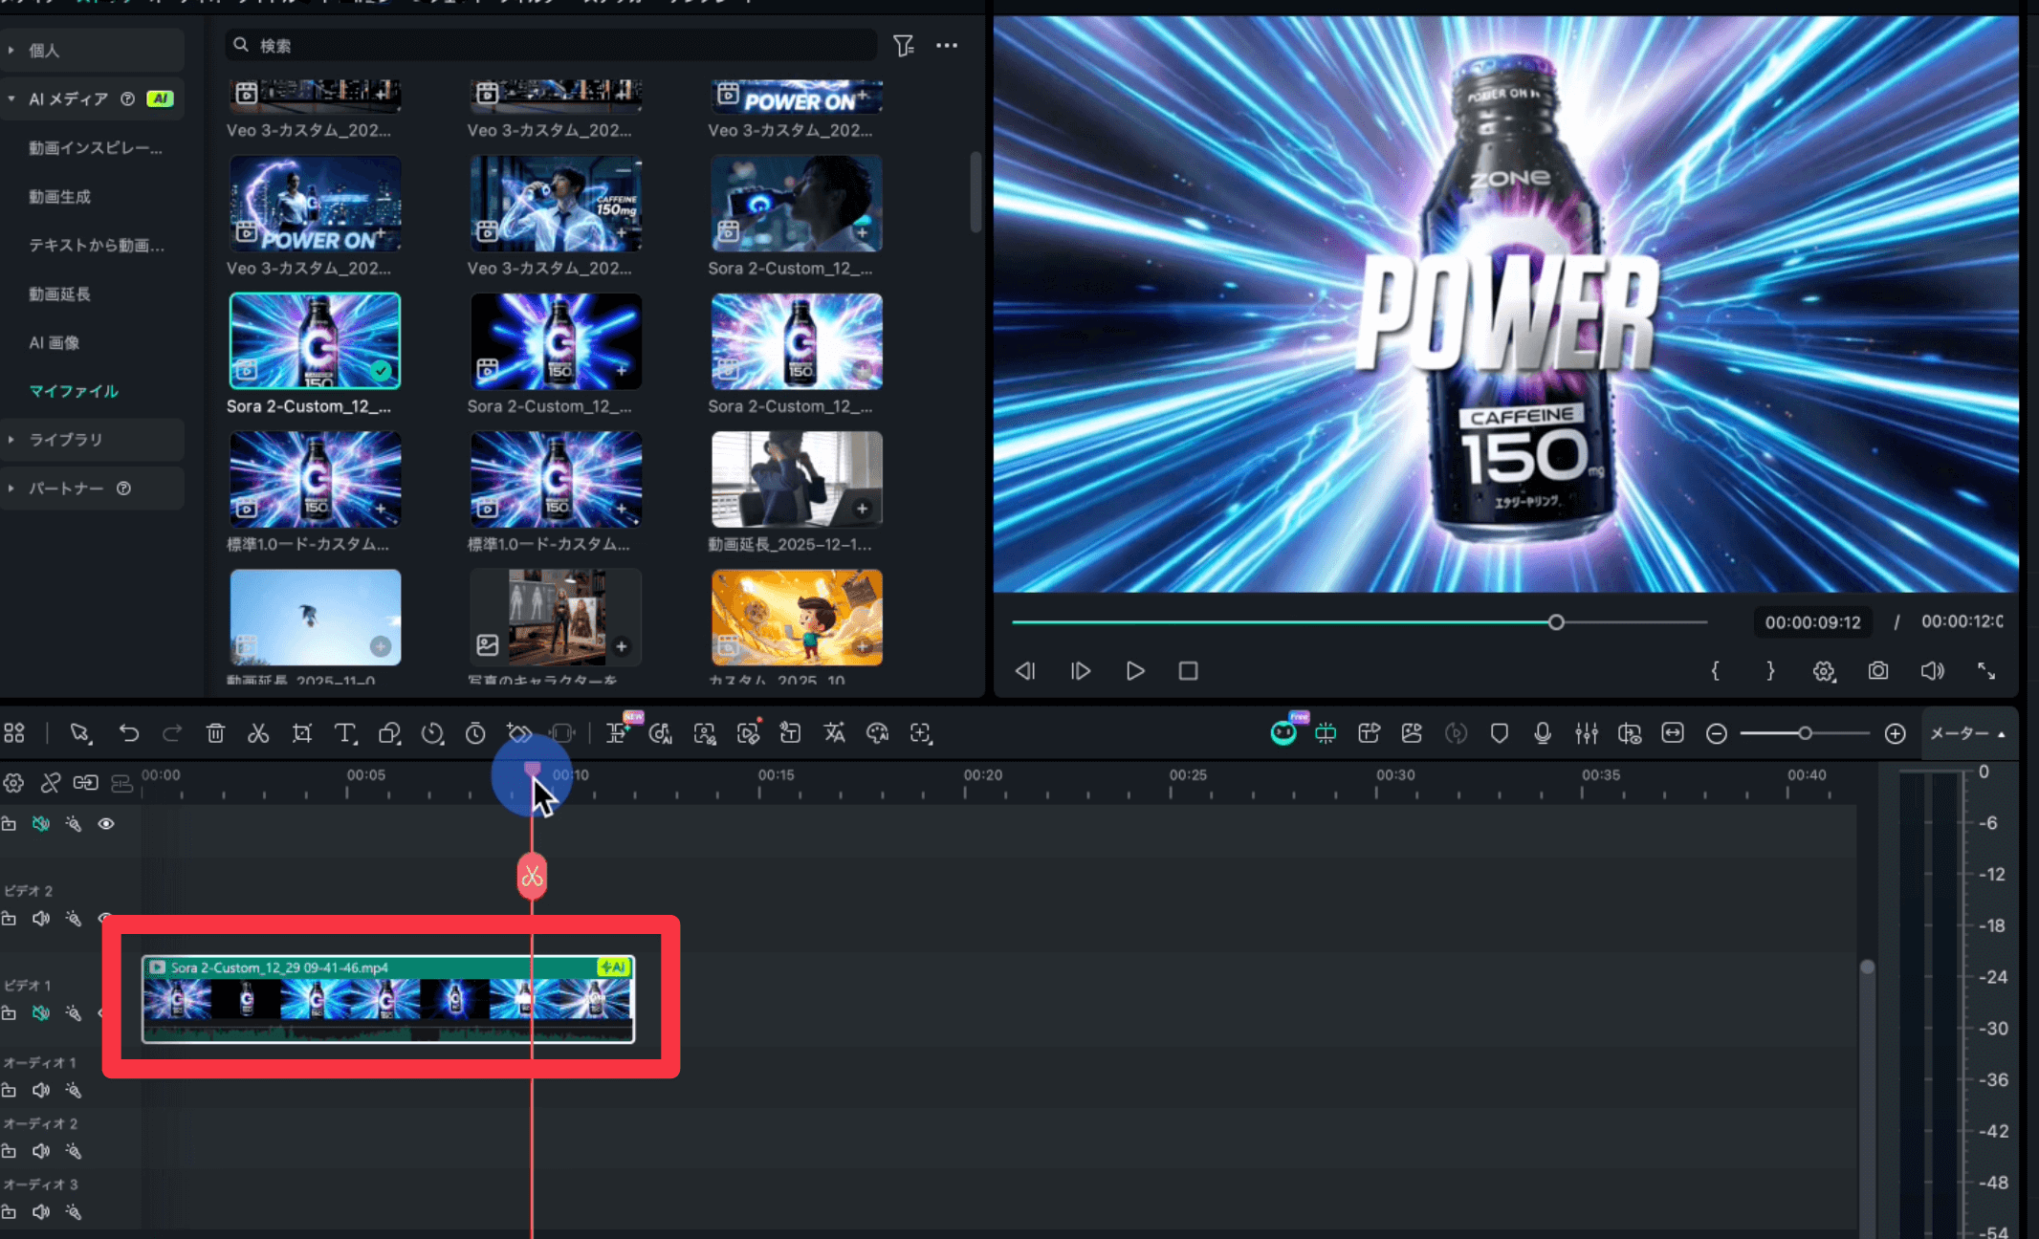Toggle mute on ビデオ 1 track

[40, 1012]
